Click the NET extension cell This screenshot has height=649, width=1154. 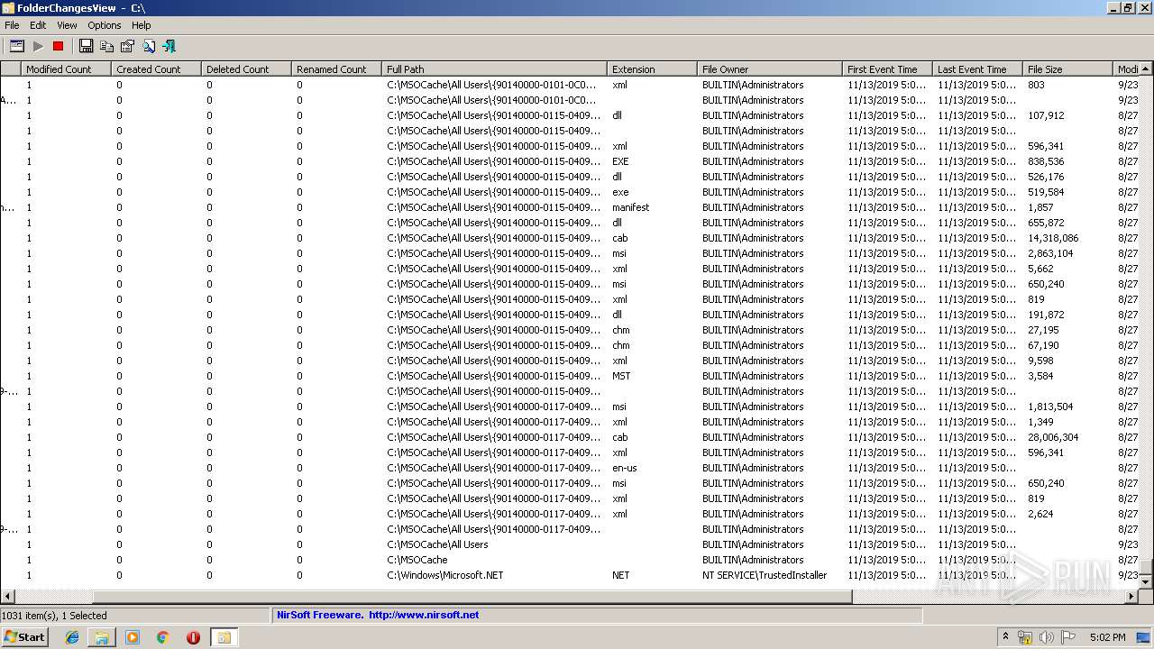pos(620,575)
